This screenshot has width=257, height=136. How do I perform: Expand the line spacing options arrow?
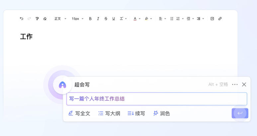203,19
